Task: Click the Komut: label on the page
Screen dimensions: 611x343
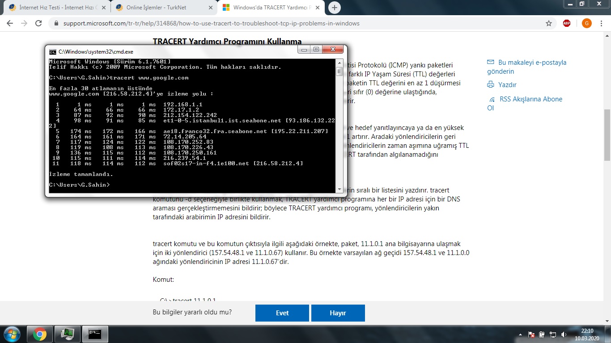Action: click(x=163, y=280)
